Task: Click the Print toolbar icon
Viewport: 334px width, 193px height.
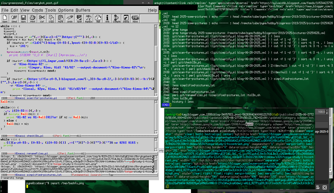Action: coord(32,19)
